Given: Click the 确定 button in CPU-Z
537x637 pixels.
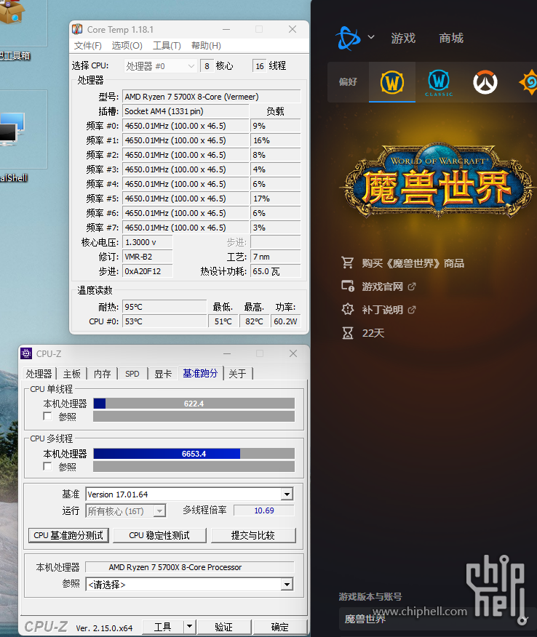Looking at the screenshot, I should coord(279,627).
